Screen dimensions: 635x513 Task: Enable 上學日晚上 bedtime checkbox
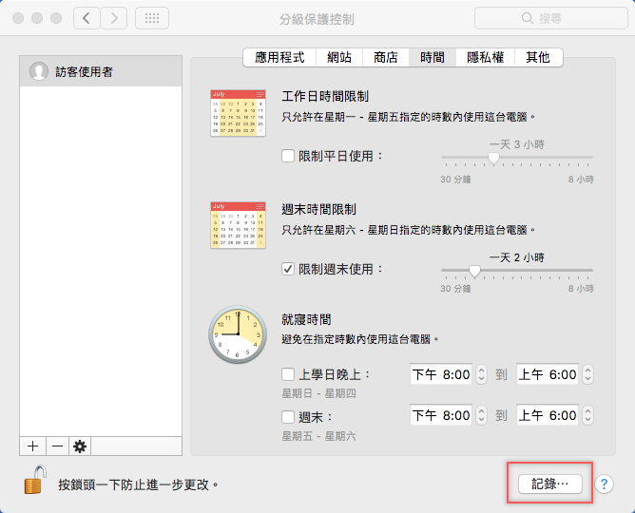pos(288,374)
